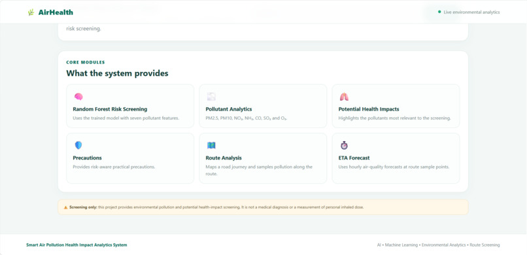Open the Potential Health Impacts title
This screenshot has height=255, width=527.
point(369,109)
